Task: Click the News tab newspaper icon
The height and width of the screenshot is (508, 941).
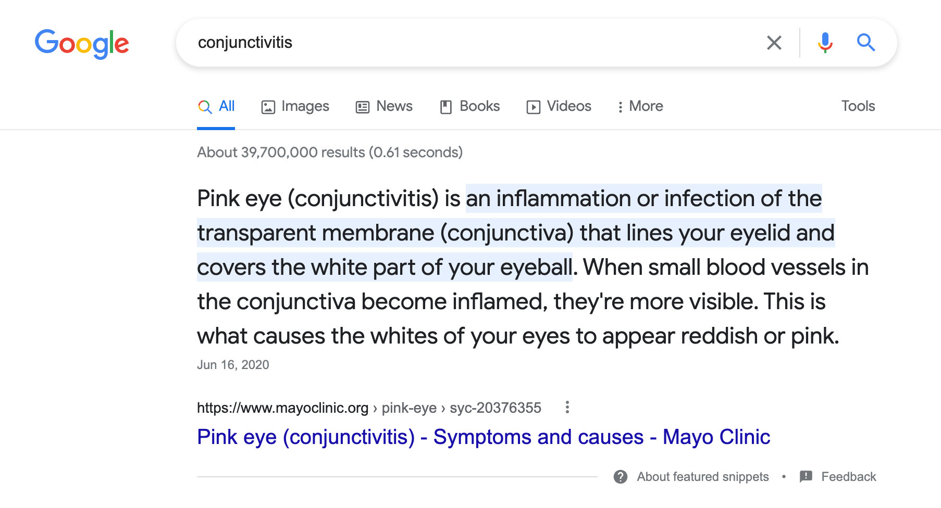Action: coord(363,106)
